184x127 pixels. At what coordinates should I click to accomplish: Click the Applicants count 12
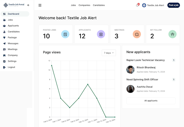[82, 36]
